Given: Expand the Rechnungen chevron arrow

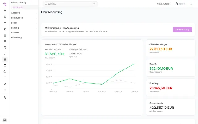Looking at the screenshot, I should click(x=37, y=18).
